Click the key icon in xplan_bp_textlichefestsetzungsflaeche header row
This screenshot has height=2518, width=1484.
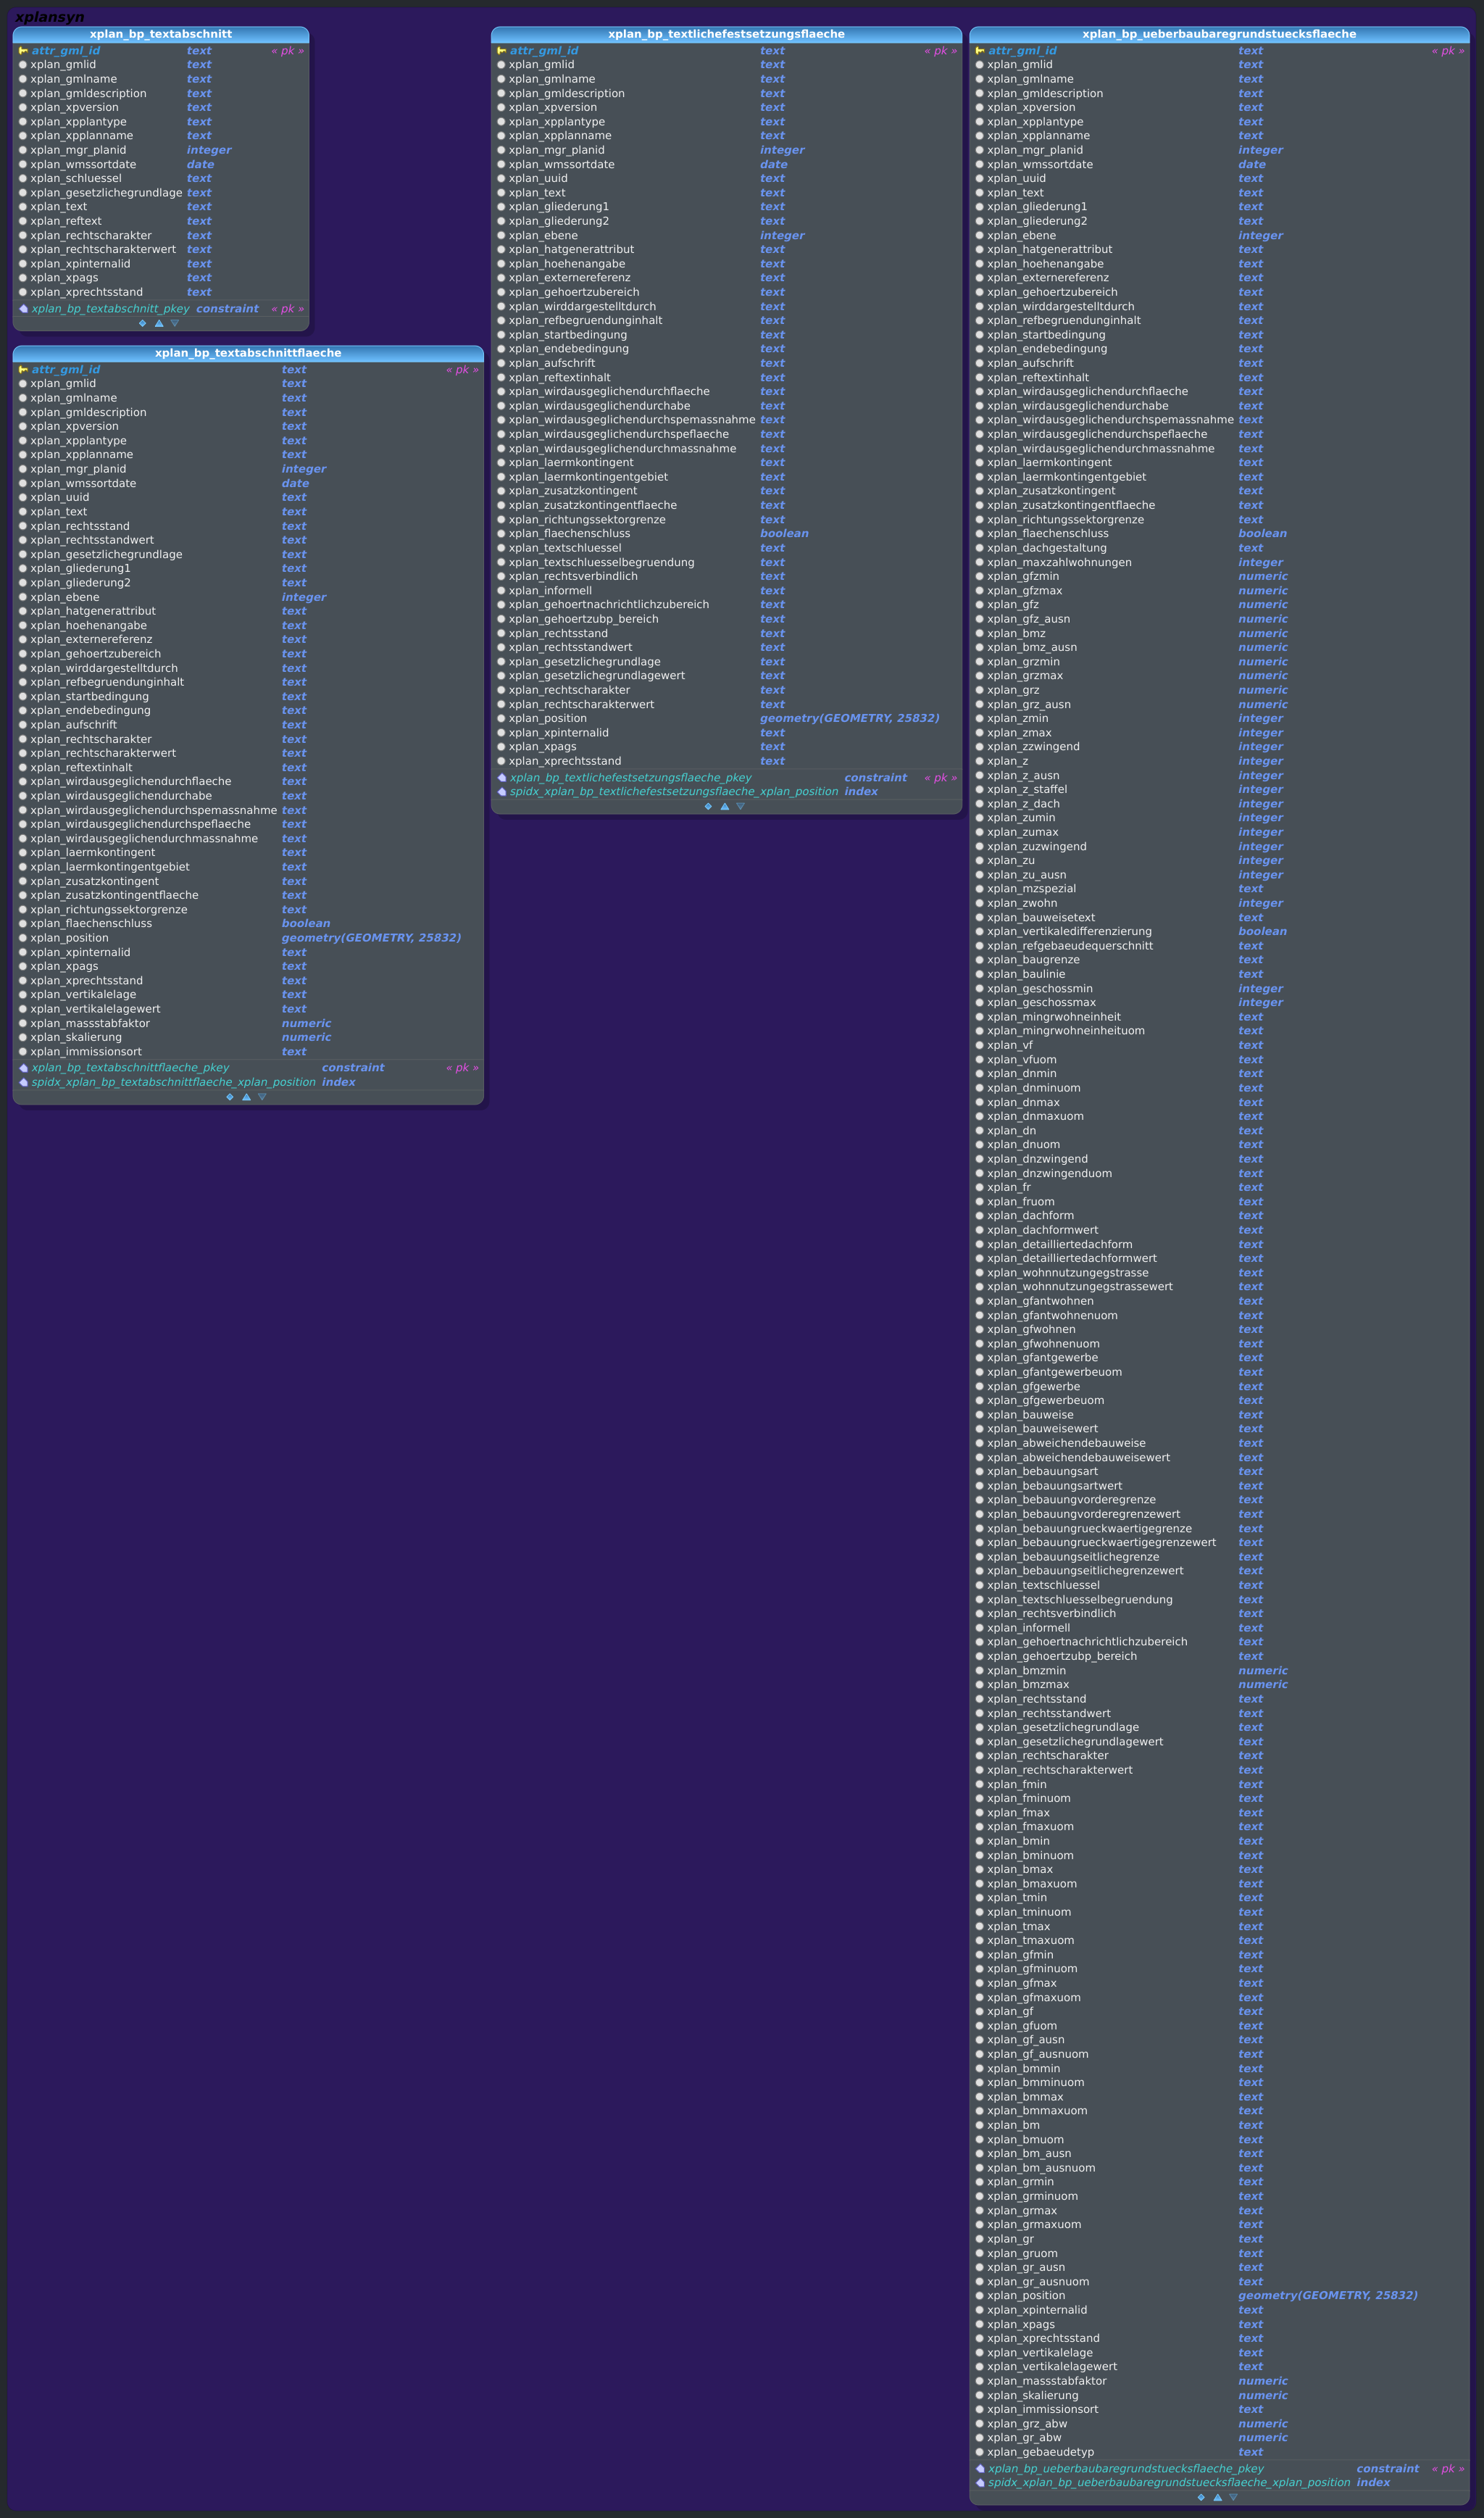coord(501,51)
